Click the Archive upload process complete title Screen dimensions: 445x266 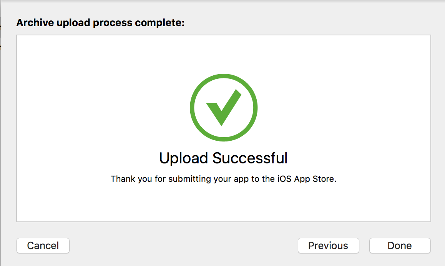[x=100, y=23]
